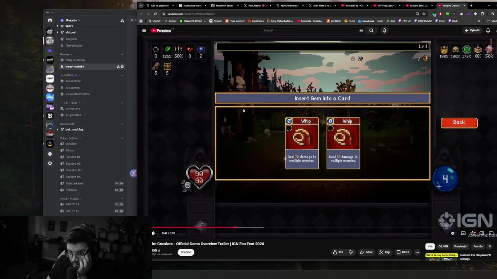Select the right Whip card
Screen dimensions: 497x279
(343, 143)
